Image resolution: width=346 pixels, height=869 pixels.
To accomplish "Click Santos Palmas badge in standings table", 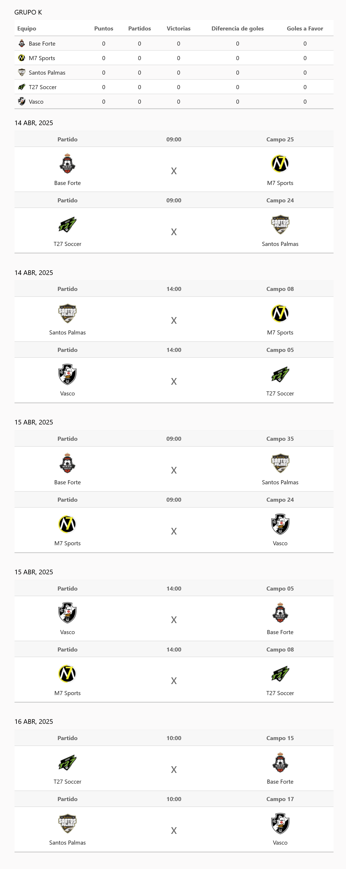I will point(21,73).
